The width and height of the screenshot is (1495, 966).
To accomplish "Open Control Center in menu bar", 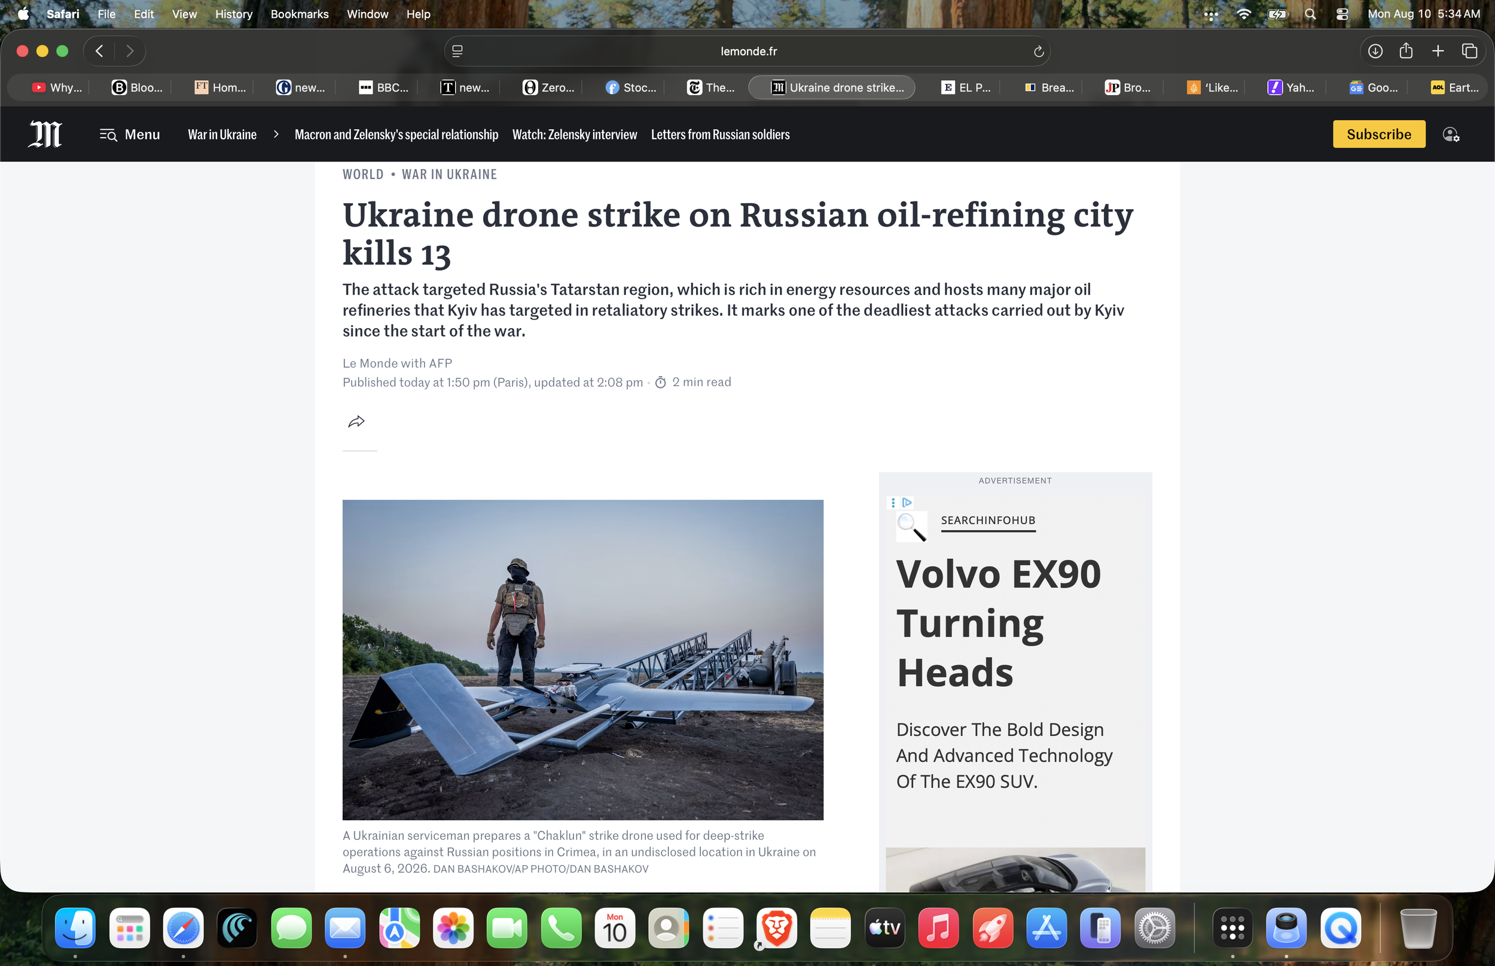I will [1342, 14].
